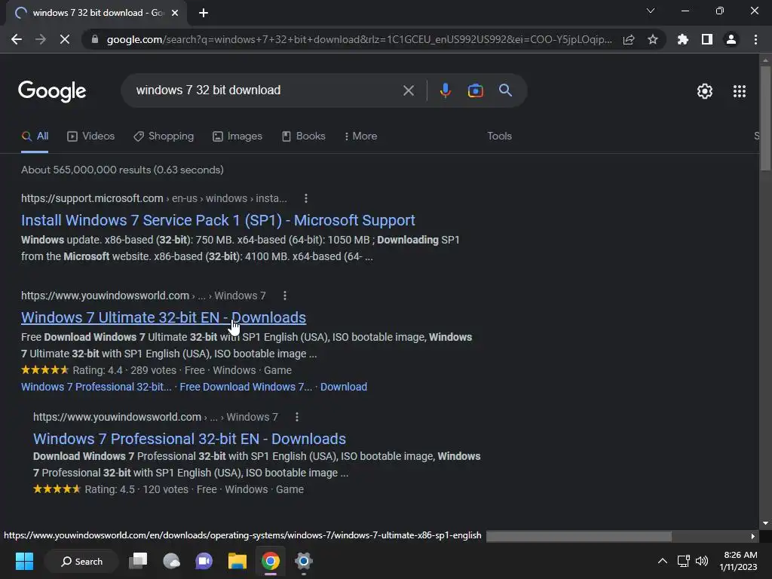The image size is (772, 579).
Task: Open Windows 7 Ultimate 32-bit EN Downloads link
Action: (164, 317)
